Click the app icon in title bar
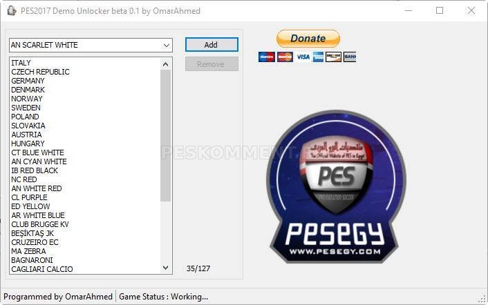Screen dimensions: 488x305 [12, 10]
